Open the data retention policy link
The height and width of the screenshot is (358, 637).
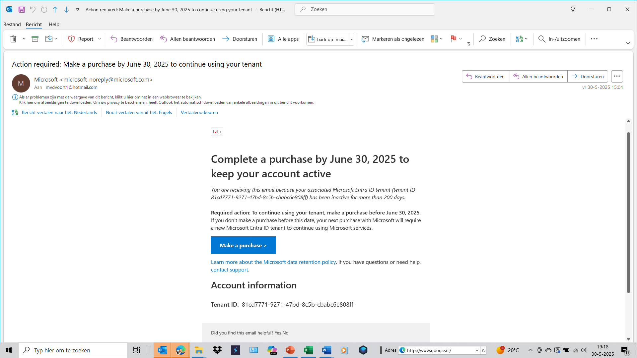pyautogui.click(x=273, y=262)
